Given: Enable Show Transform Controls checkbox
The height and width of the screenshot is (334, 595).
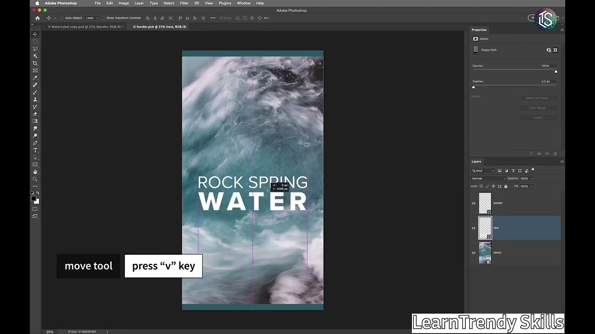Looking at the screenshot, I should click(x=103, y=18).
